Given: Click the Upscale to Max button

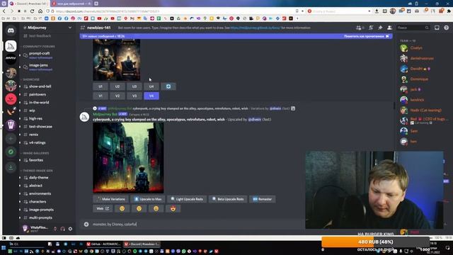Looking at the screenshot, I should pyautogui.click(x=148, y=199).
